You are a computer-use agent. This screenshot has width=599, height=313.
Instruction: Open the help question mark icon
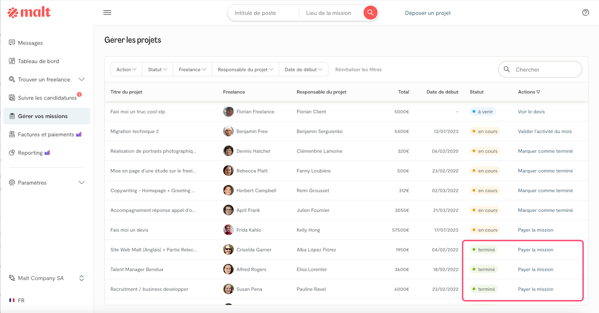point(585,13)
